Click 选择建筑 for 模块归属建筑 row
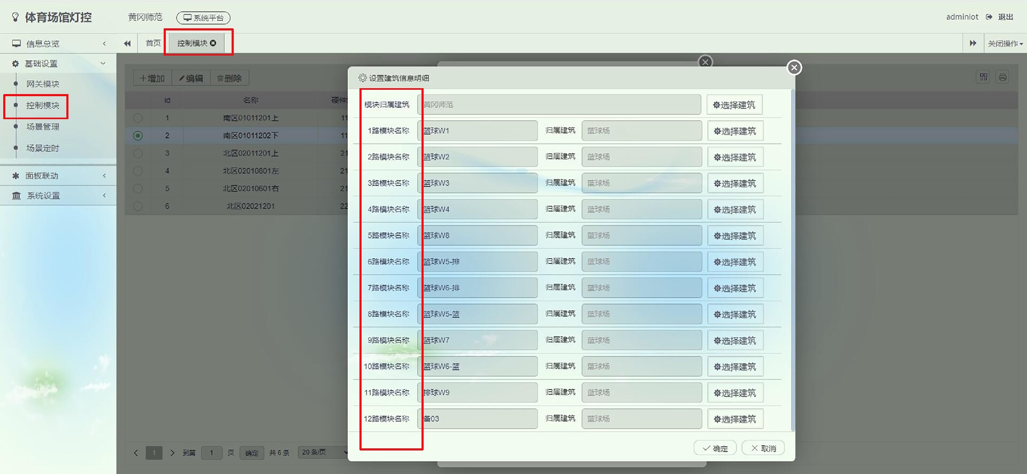 coord(734,105)
